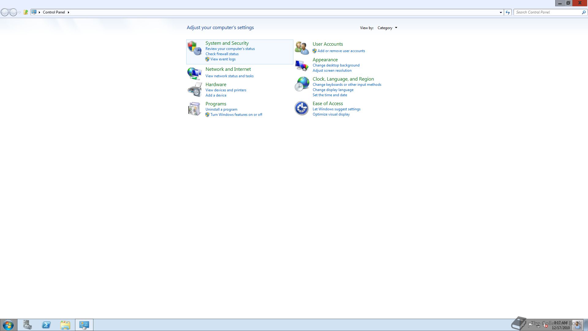Screen dimensions: 588x331
Task: Open Windows Explorer from the taskbar
Action: pyautogui.click(x=65, y=325)
